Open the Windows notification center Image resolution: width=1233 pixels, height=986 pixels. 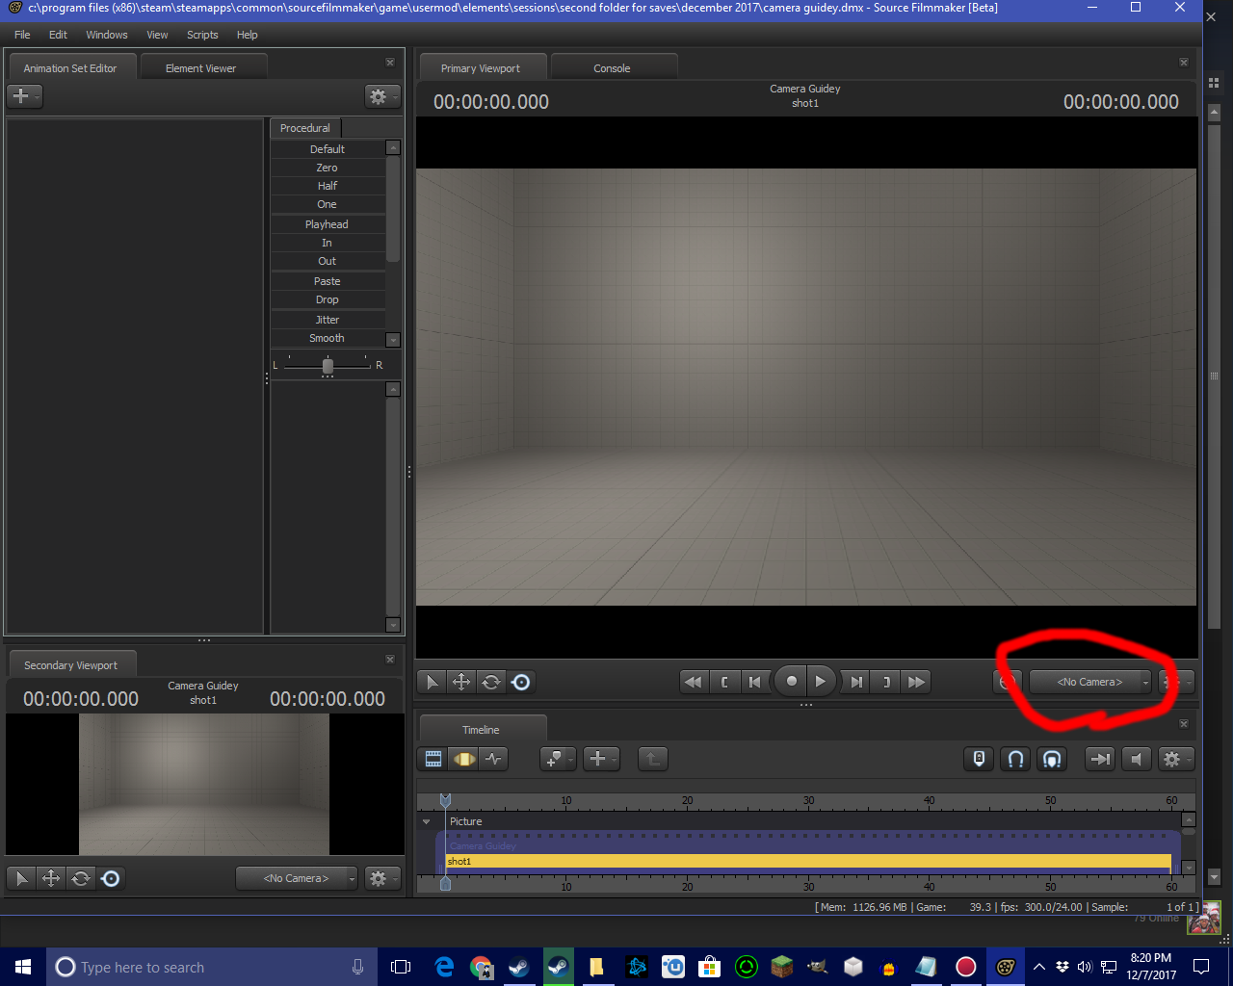click(x=1201, y=967)
